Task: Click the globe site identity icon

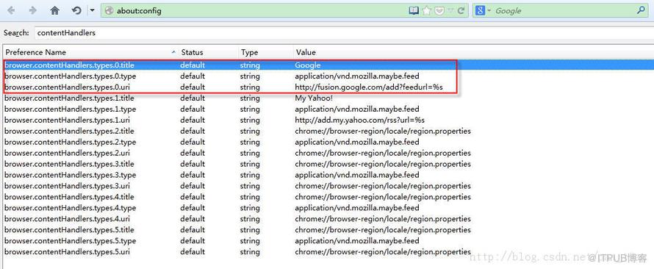Action: 109,11
